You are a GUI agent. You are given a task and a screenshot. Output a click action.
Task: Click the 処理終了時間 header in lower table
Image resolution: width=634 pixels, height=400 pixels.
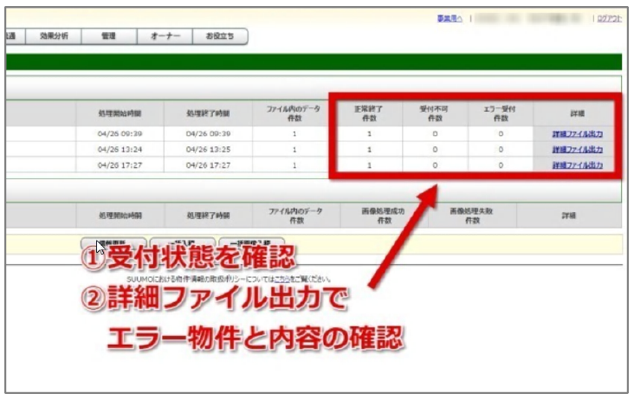[208, 216]
